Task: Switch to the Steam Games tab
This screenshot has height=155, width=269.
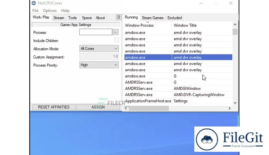Action: (153, 18)
